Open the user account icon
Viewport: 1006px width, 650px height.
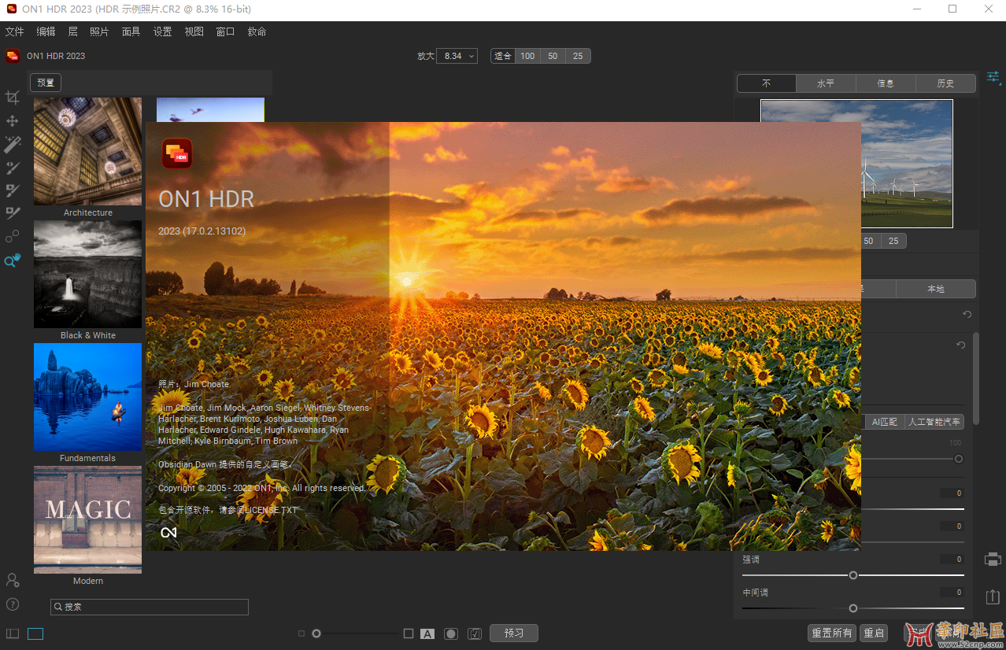(13, 580)
